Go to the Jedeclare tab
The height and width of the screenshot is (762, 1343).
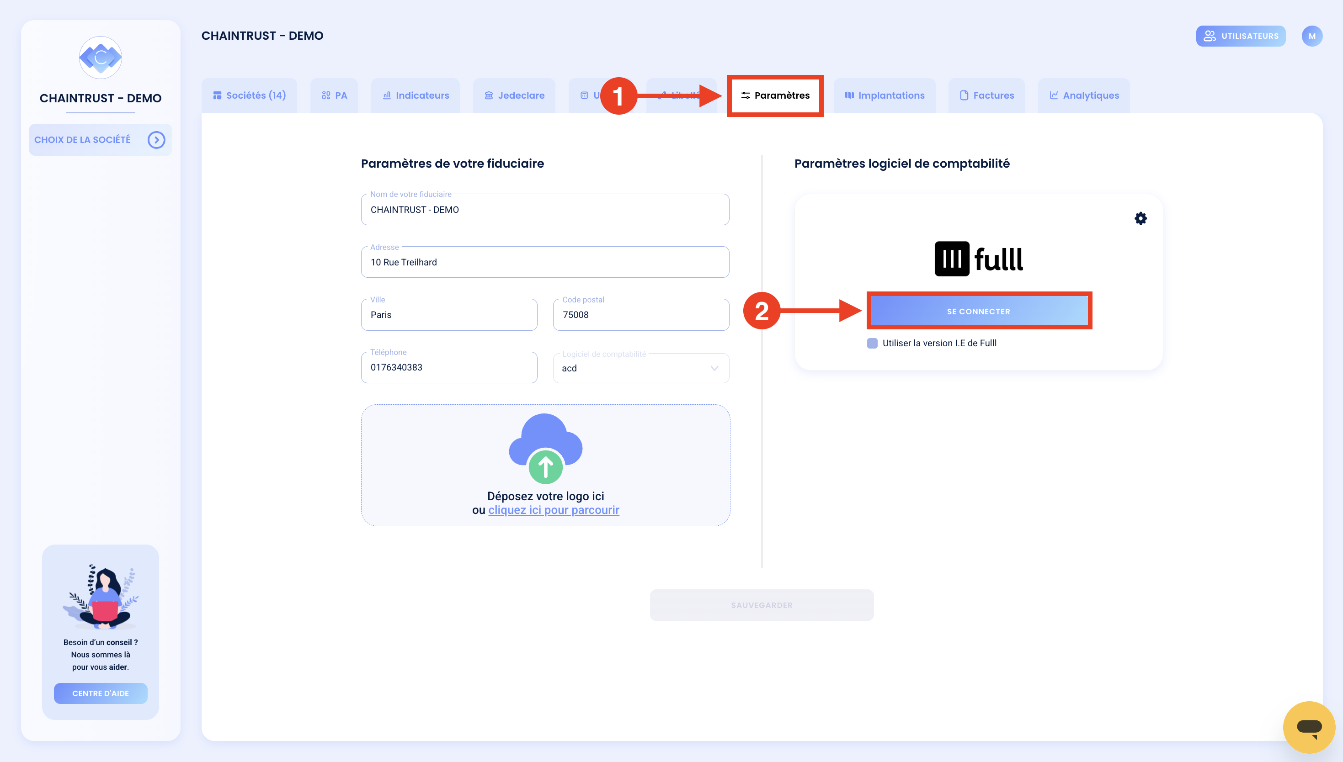514,95
